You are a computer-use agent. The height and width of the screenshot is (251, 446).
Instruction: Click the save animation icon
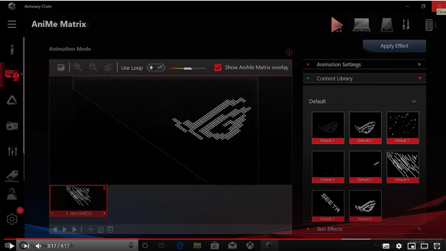pos(110,229)
